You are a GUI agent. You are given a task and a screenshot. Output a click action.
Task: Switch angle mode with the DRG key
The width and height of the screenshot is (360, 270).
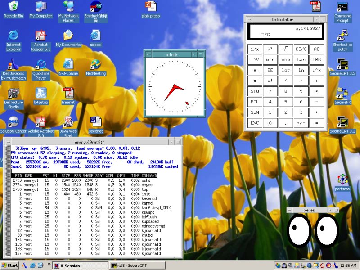click(x=316, y=59)
